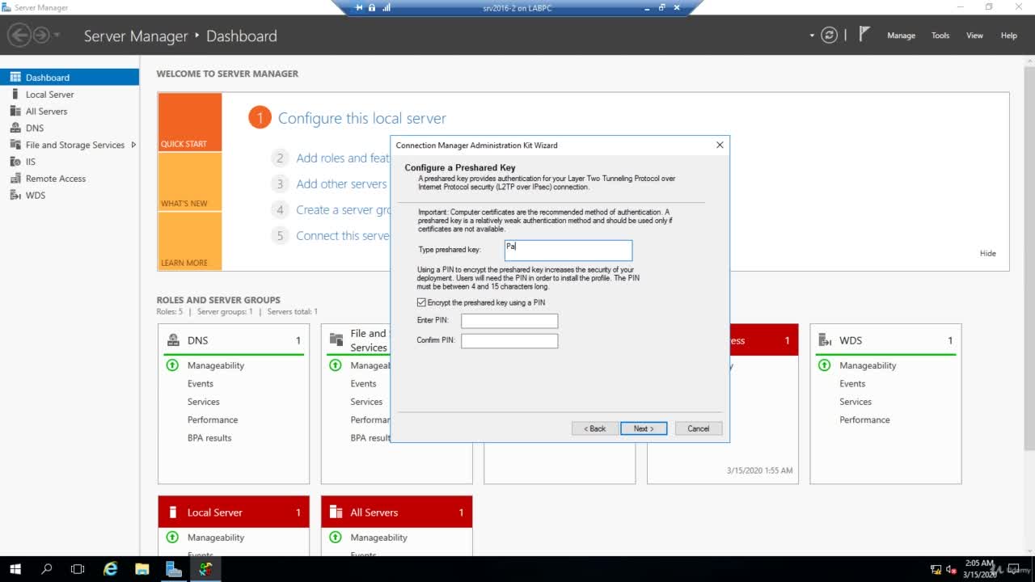Open the dropdown arrow next to the refresh icon
The image size is (1035, 582).
(x=812, y=36)
